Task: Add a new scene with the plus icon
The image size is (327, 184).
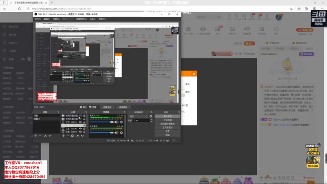Action: tap(36, 136)
